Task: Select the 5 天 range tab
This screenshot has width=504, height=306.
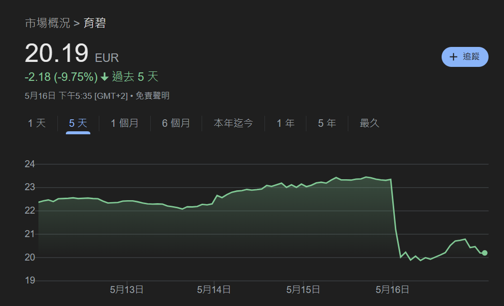Action: pos(78,123)
